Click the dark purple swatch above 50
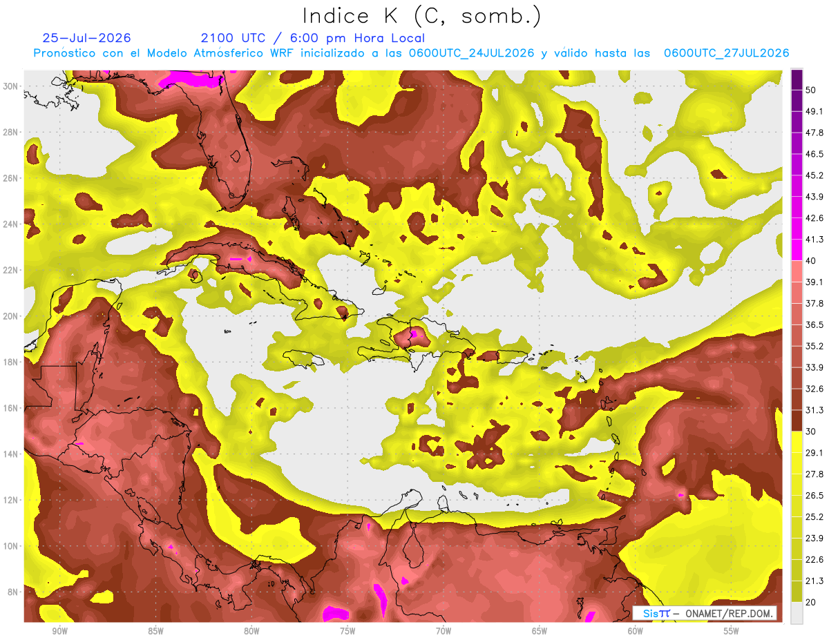The height and width of the screenshot is (640, 829). [797, 79]
